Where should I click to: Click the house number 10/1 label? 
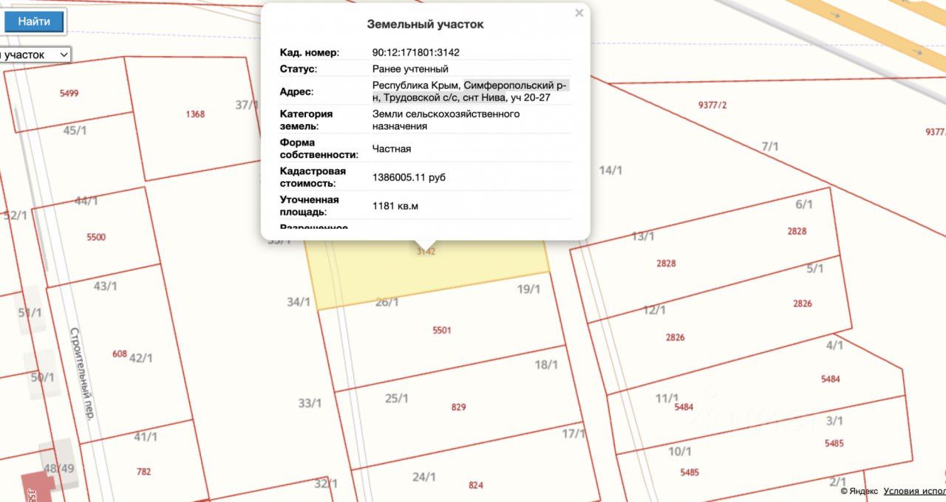[679, 451]
